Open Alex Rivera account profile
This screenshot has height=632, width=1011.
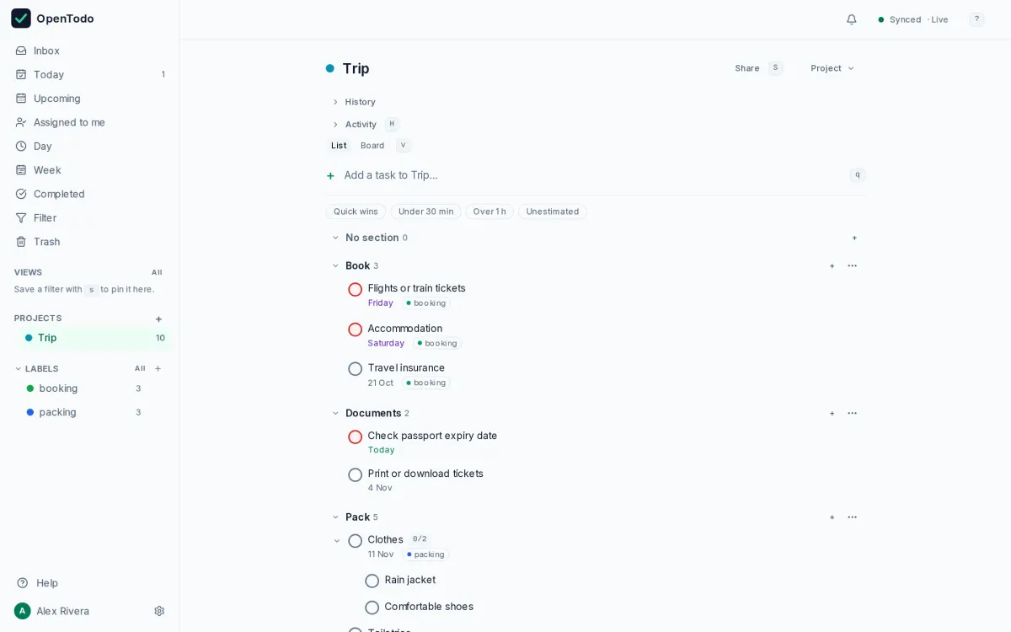pos(52,611)
